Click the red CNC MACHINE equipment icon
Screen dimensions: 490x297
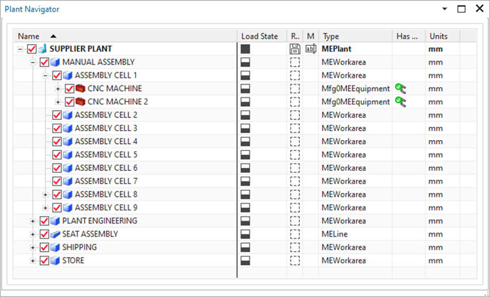81,89
